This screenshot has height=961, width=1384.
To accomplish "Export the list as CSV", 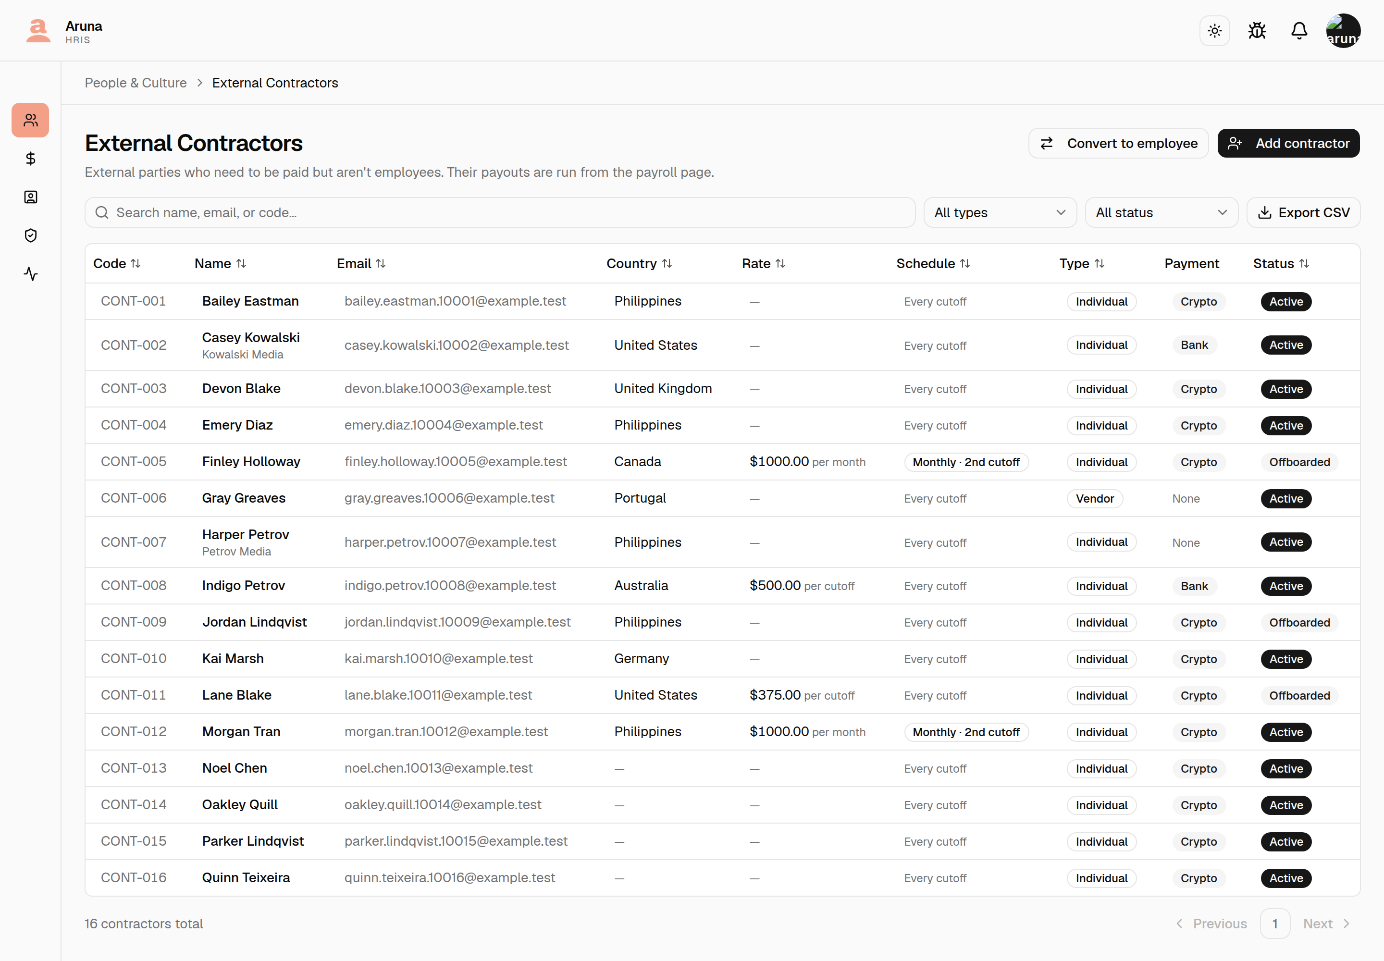I will click(1303, 212).
